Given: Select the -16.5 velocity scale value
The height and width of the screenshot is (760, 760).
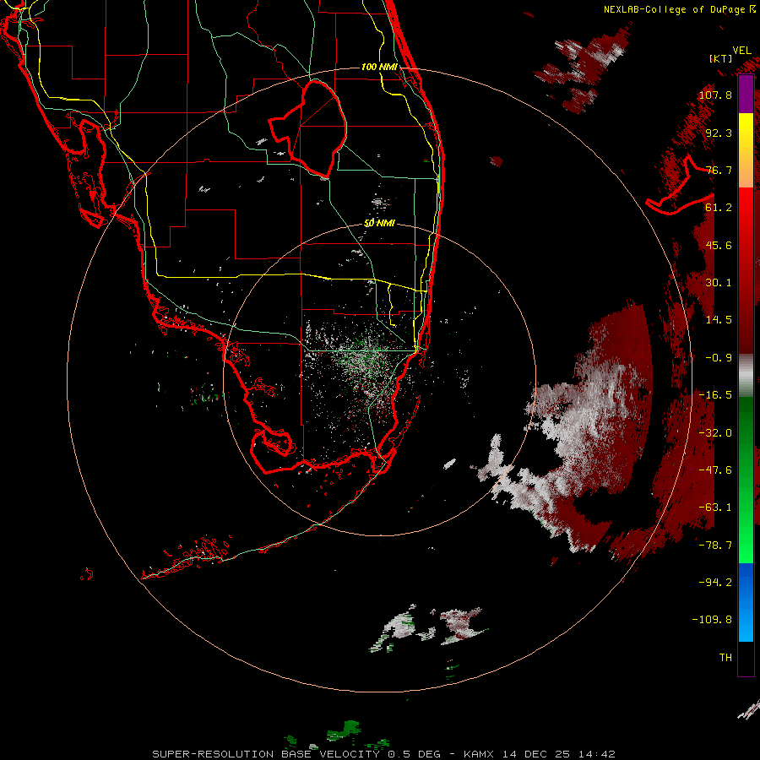Looking at the screenshot, I should click(715, 395).
